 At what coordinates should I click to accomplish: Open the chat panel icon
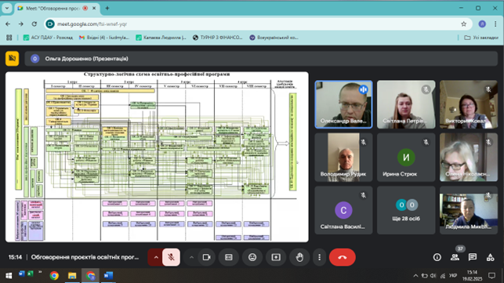[x=472, y=257]
